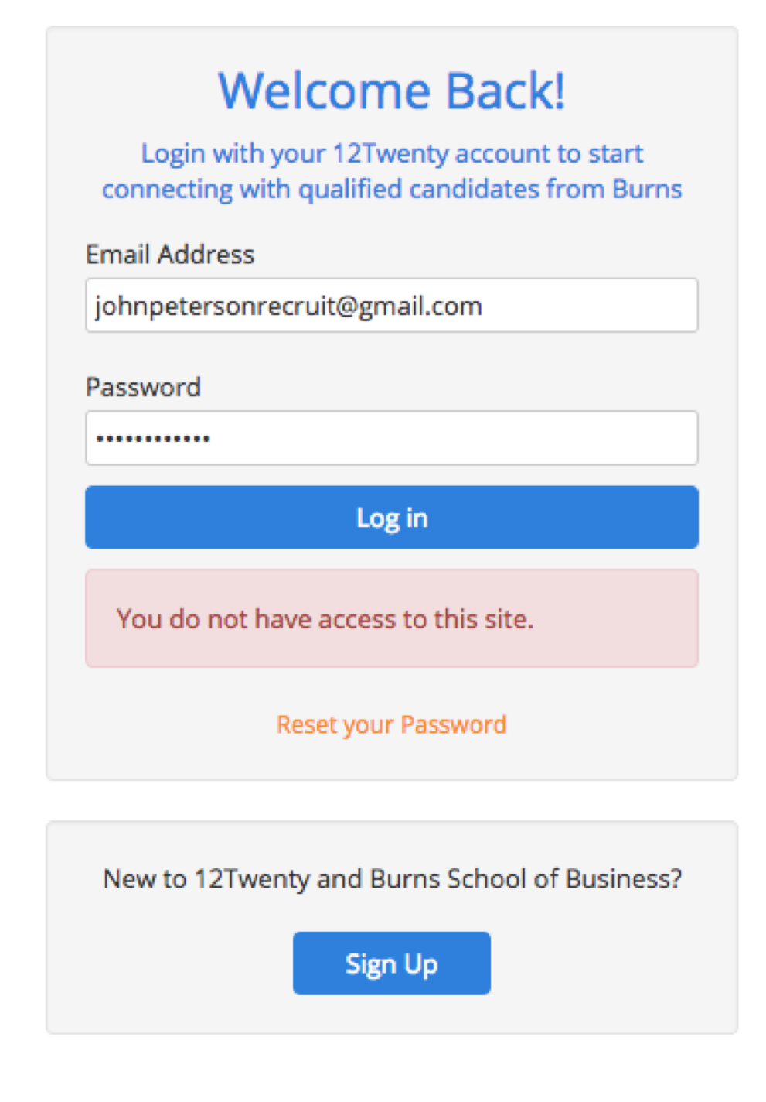
Task: Click the Email Address field label
Action: point(170,255)
